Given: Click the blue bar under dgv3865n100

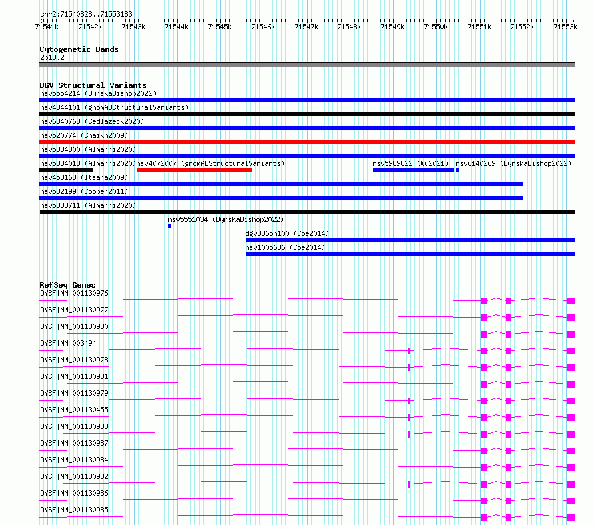Looking at the screenshot, I should (x=410, y=240).
